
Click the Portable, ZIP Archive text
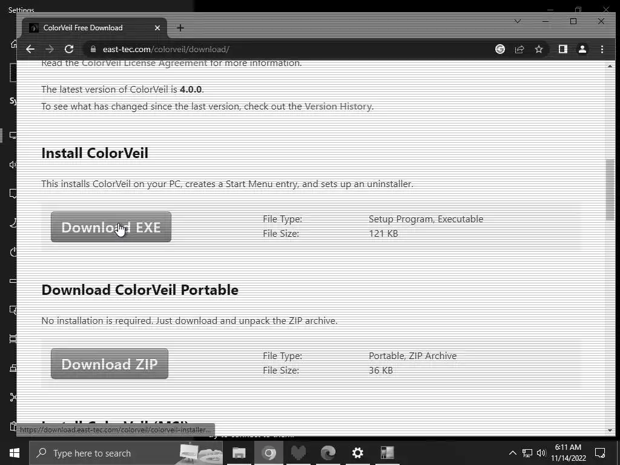click(413, 356)
